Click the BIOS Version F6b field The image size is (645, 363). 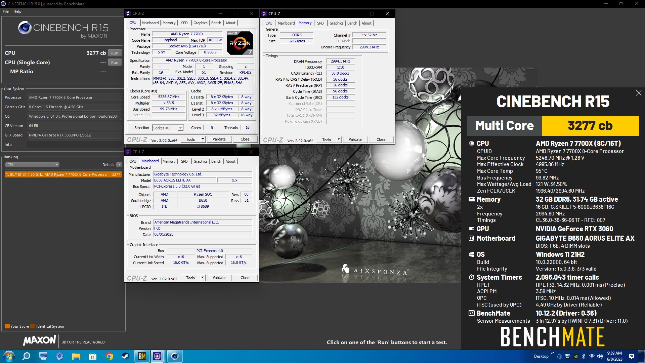pos(203,228)
